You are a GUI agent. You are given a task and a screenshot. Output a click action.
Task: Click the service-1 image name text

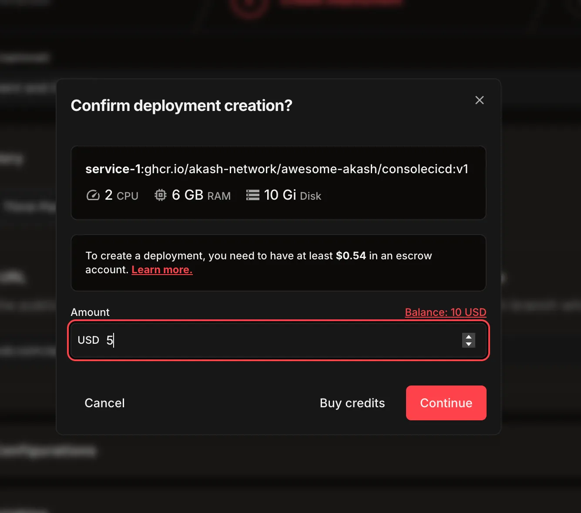pyautogui.click(x=276, y=169)
